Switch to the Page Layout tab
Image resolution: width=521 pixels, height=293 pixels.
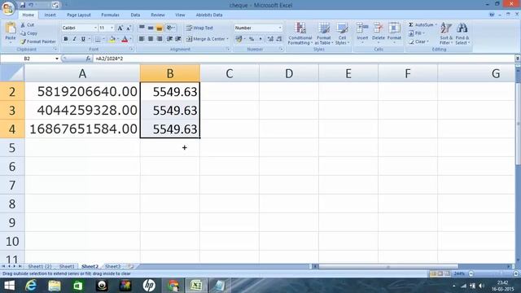pos(79,15)
